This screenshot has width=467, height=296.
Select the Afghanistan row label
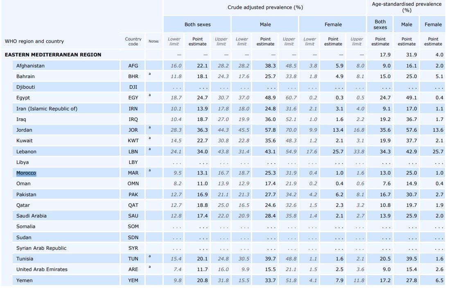[30, 66]
